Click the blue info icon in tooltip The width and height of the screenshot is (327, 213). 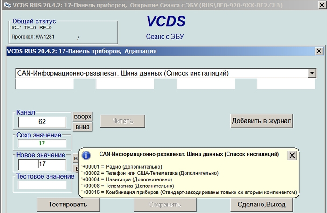click(x=86, y=156)
